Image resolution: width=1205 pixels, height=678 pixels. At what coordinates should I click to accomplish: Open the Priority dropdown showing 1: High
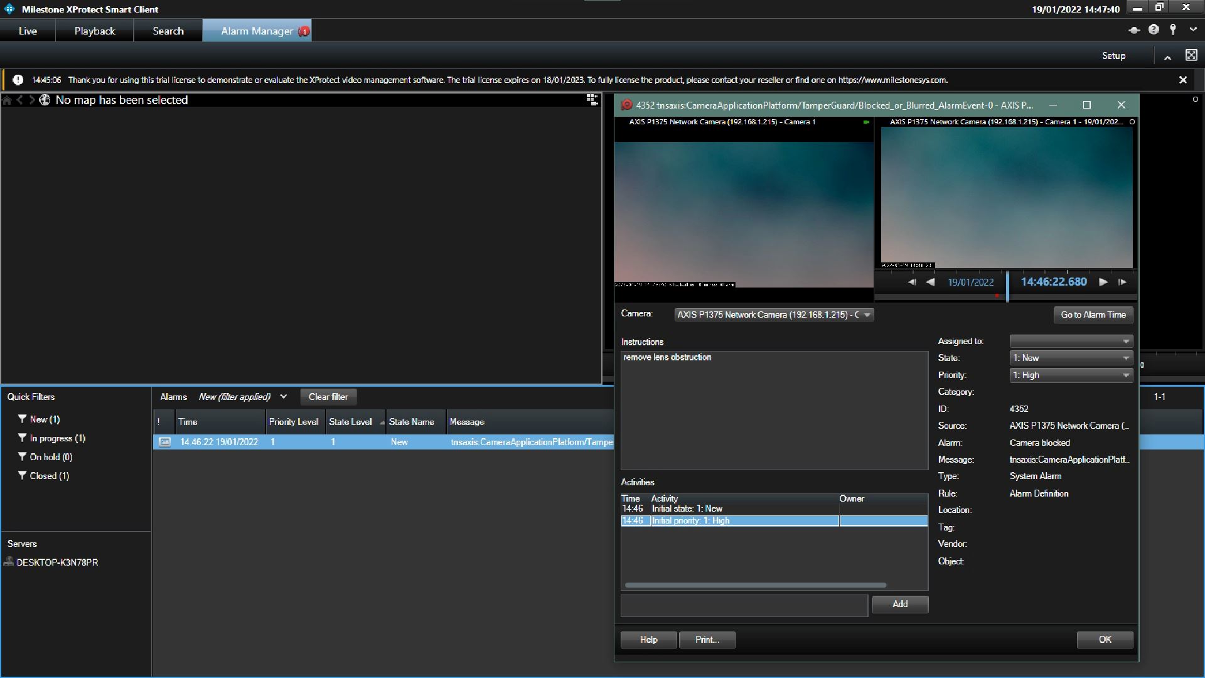point(1071,375)
